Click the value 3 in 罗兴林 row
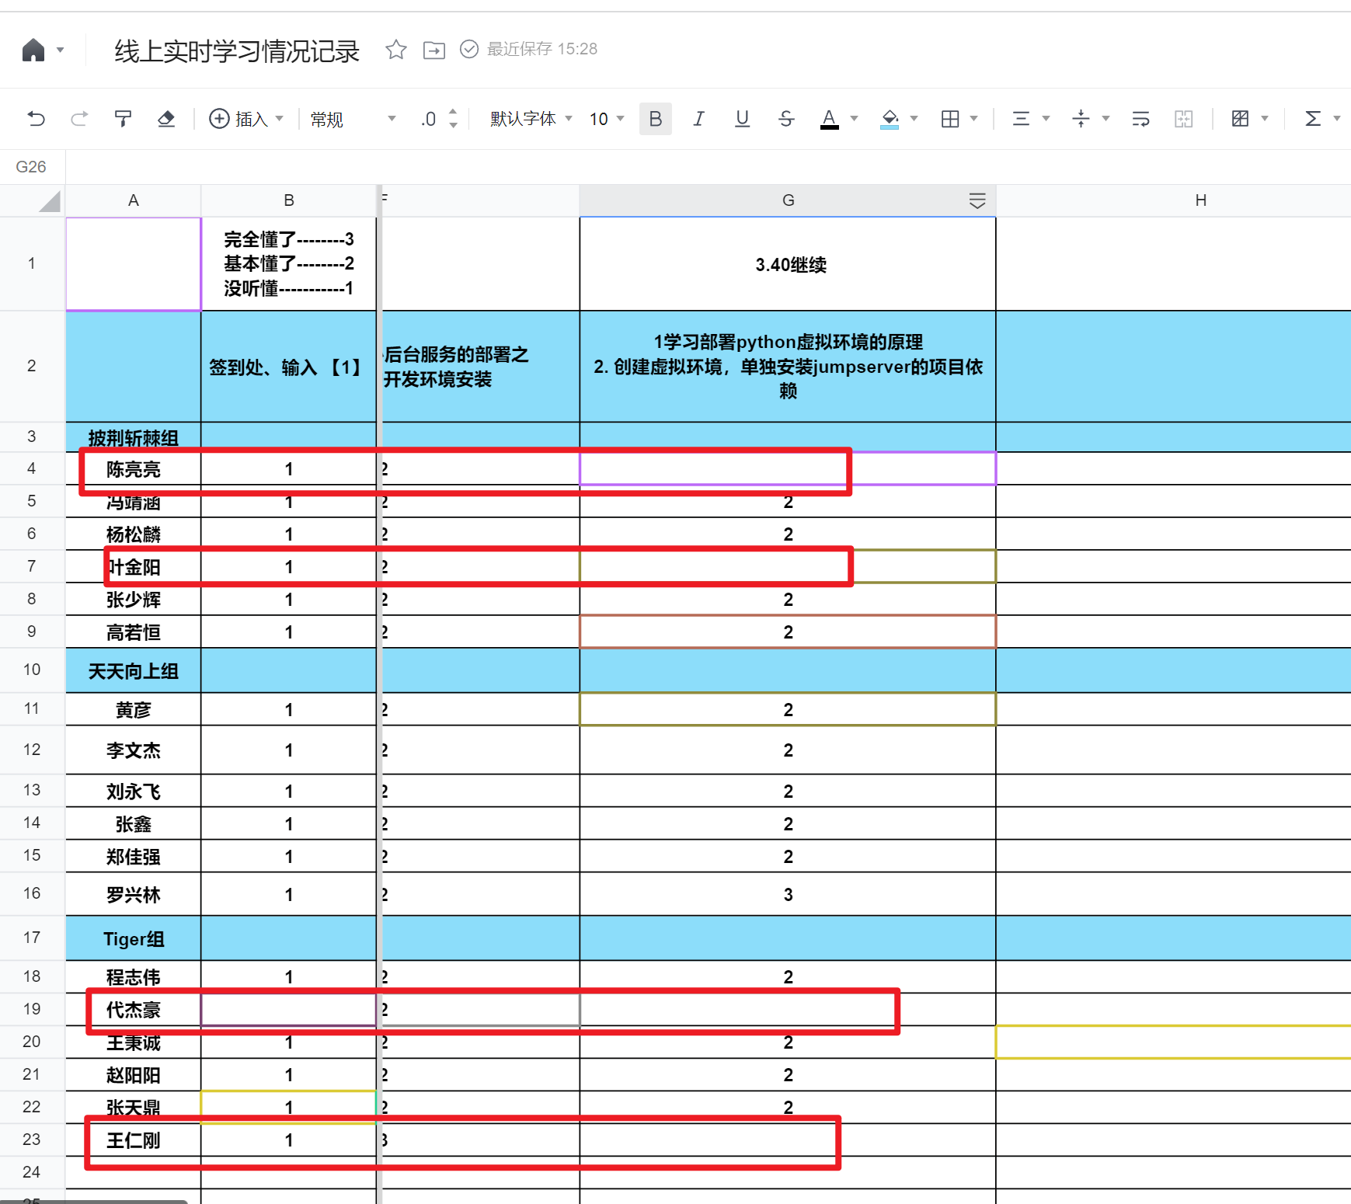 click(x=788, y=895)
